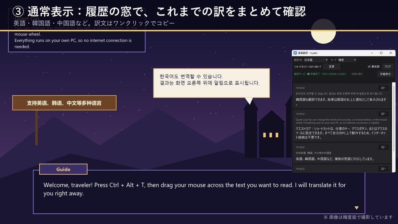Select the クエストログ translated text
The image size is (398, 224).
tap(342, 133)
